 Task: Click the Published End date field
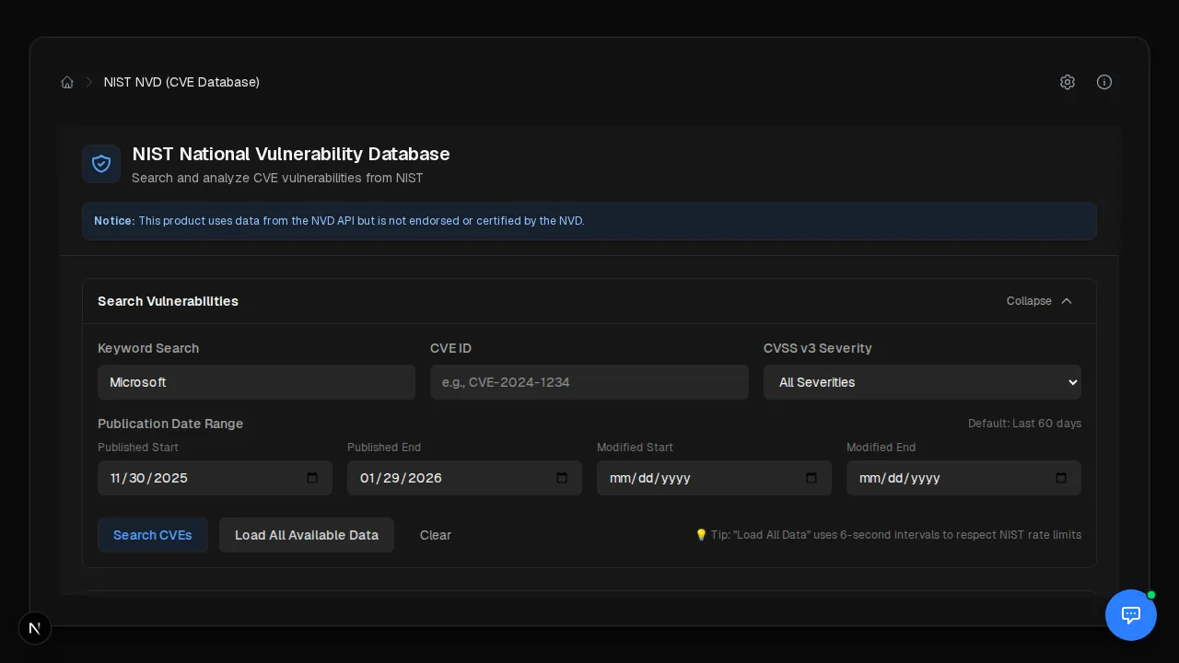464,478
